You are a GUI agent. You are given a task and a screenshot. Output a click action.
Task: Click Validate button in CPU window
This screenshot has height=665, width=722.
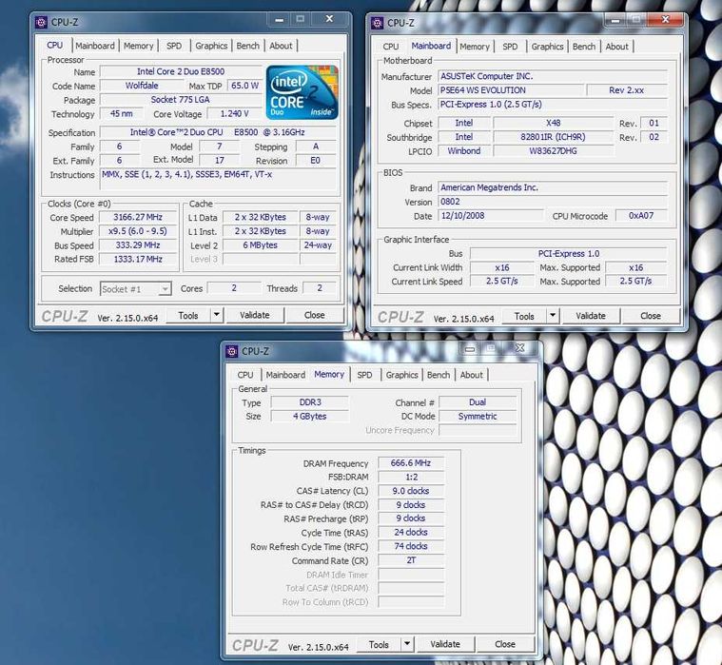click(x=255, y=315)
